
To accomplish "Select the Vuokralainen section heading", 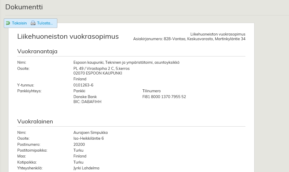I will coord(35,121).
